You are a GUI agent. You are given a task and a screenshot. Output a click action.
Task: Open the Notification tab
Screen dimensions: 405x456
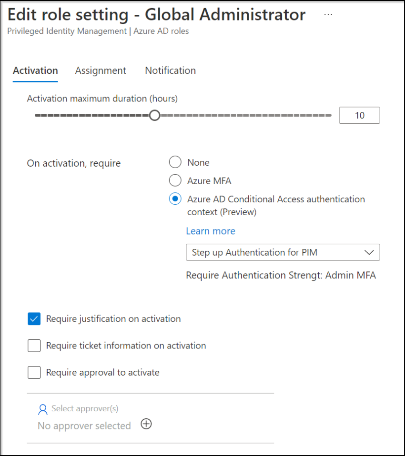(170, 70)
